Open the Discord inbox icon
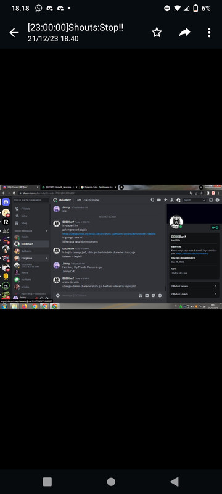The image size is (222, 494). (211, 200)
